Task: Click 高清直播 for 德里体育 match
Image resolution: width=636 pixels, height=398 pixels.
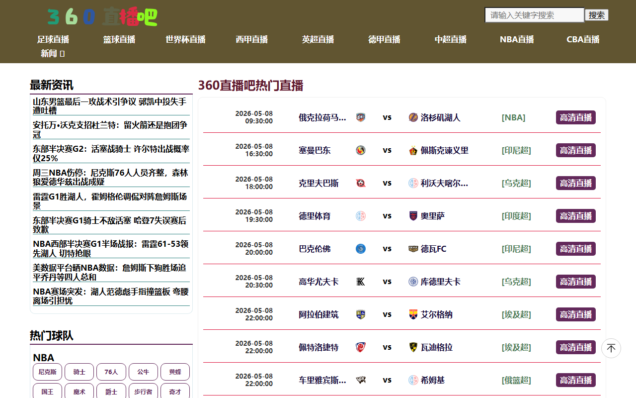Action: click(x=576, y=216)
